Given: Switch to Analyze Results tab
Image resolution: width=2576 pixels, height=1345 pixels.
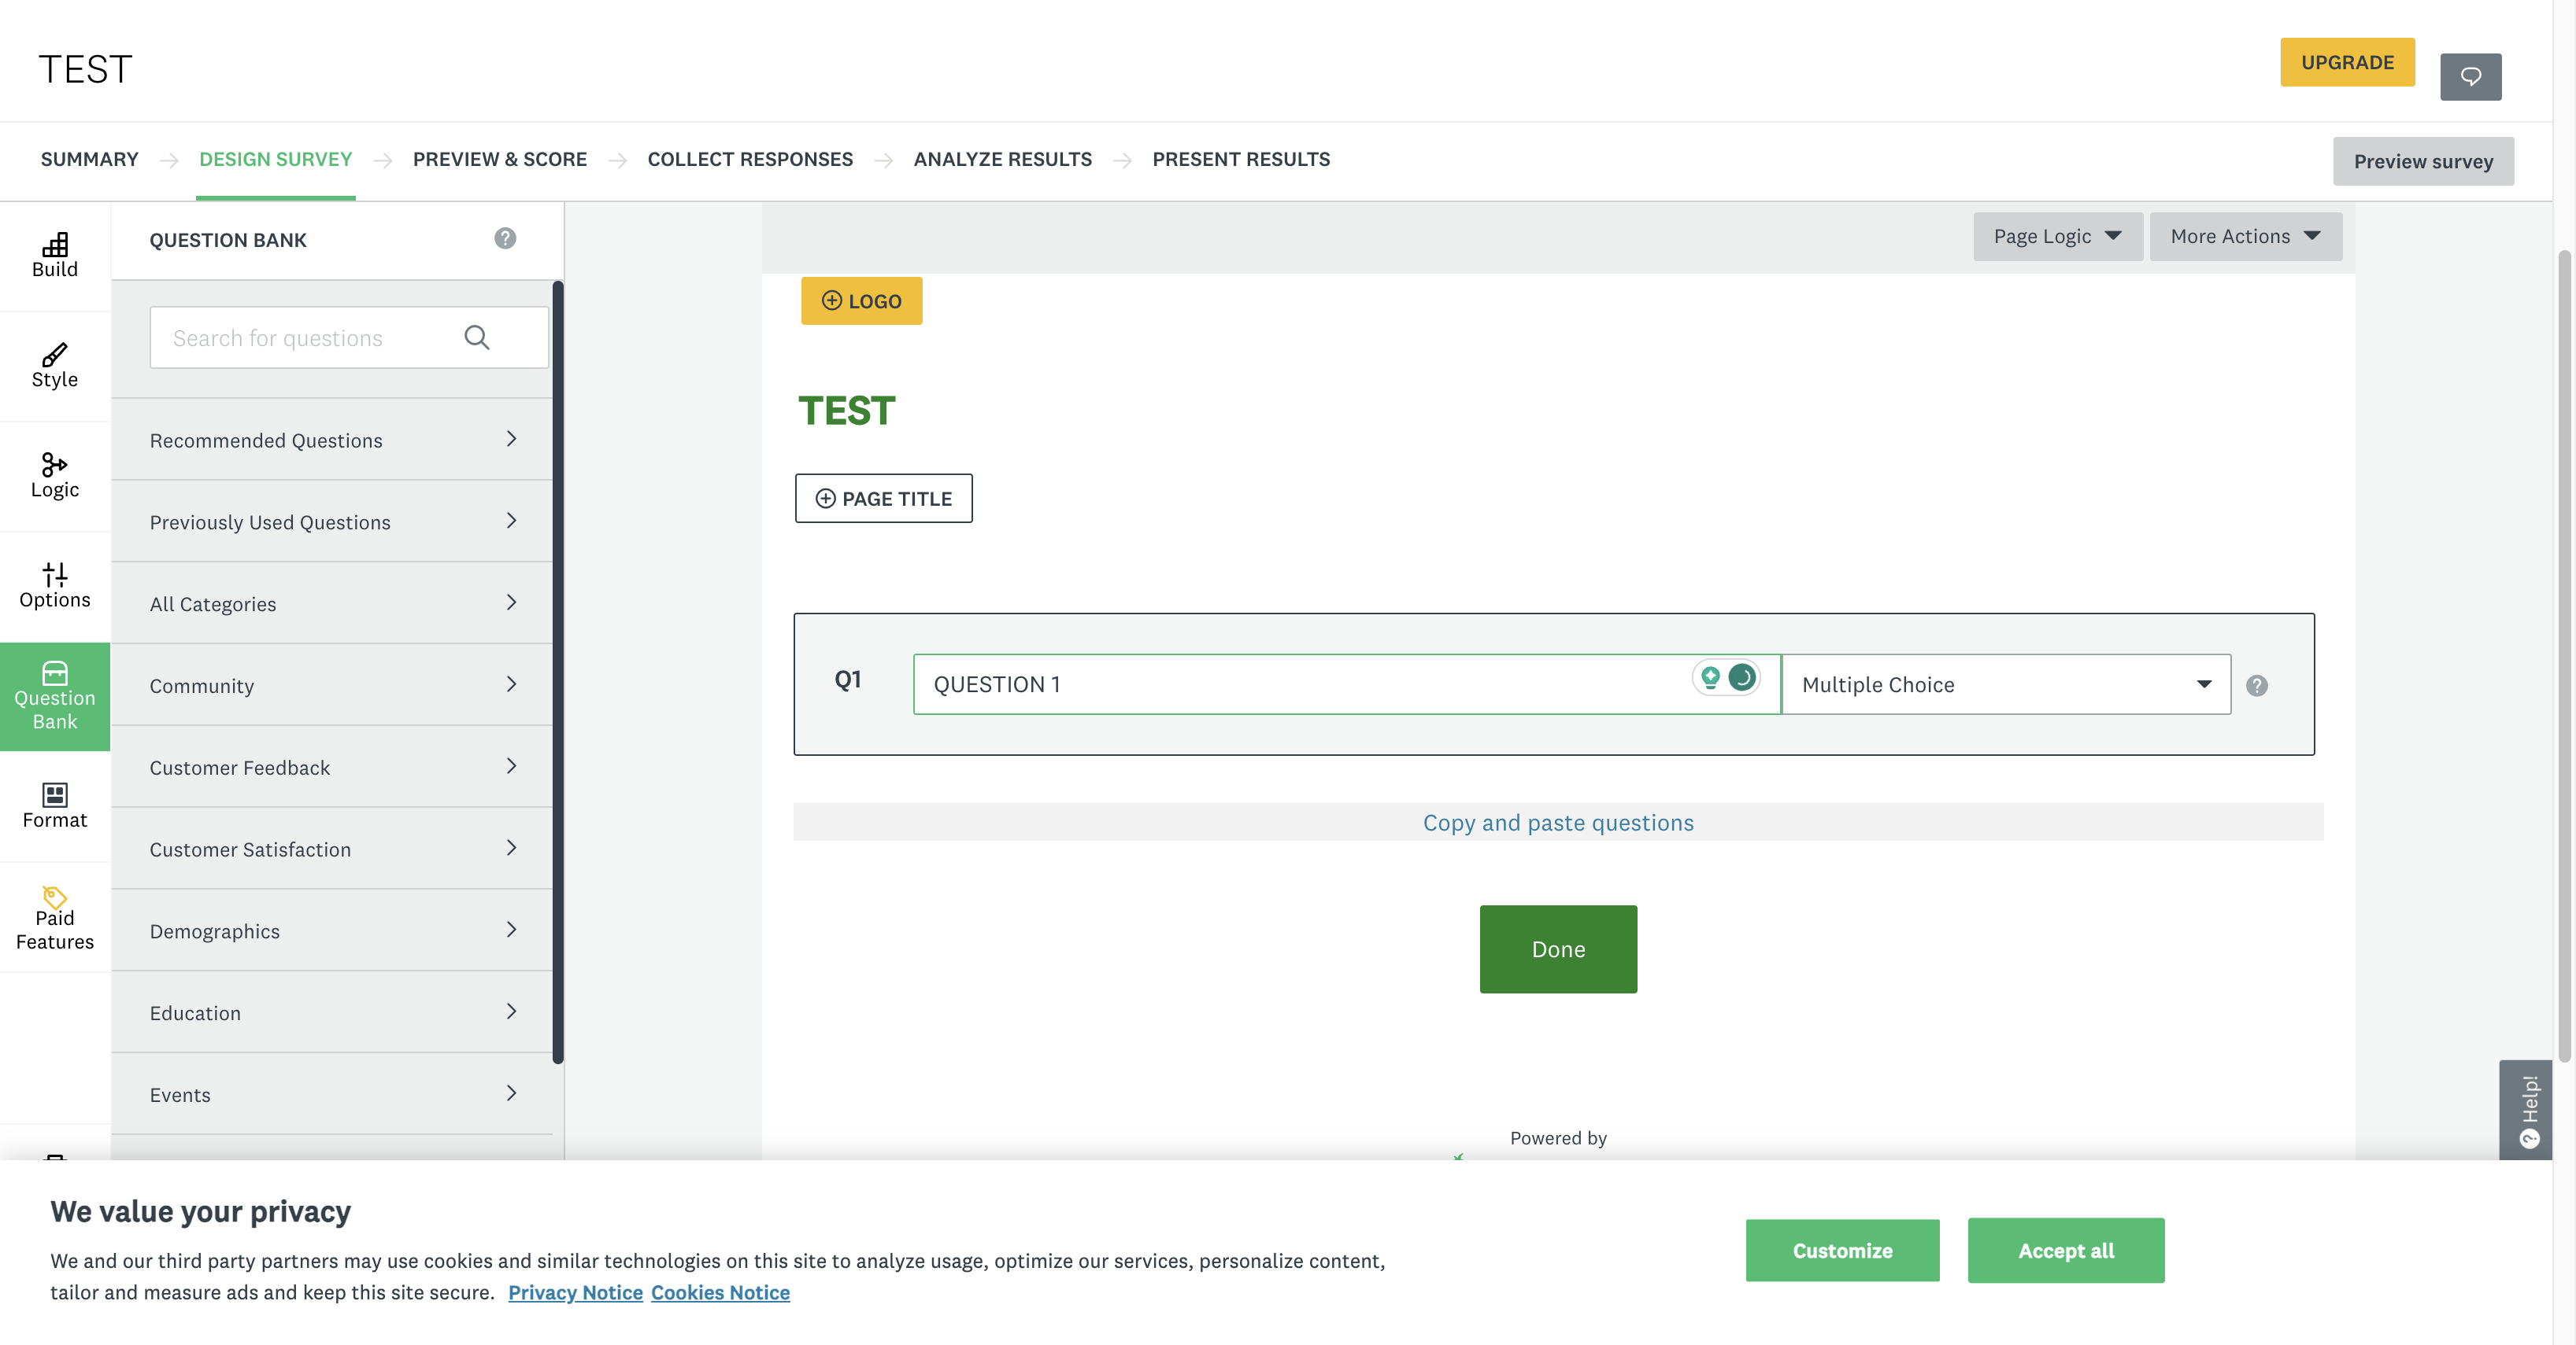Looking at the screenshot, I should [x=1002, y=160].
